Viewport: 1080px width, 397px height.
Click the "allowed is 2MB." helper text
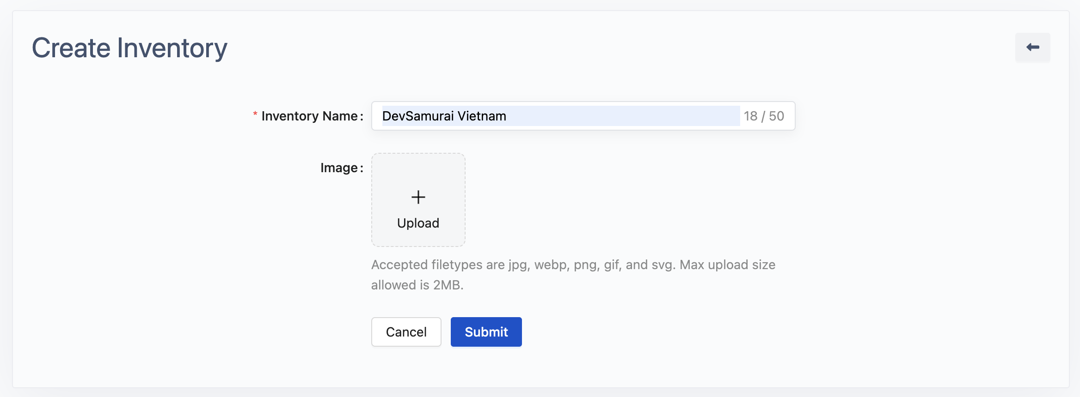click(x=417, y=285)
